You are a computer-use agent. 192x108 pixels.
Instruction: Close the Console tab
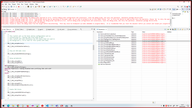[15, 9]
